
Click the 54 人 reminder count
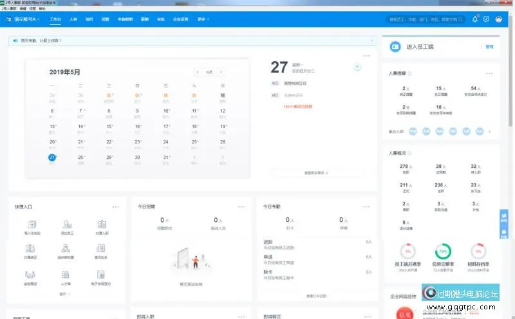point(476,88)
